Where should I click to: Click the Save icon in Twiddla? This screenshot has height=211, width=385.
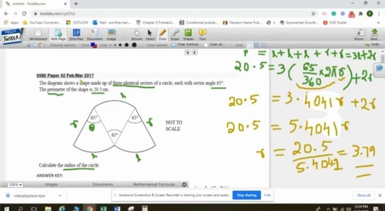pyautogui.click(x=374, y=35)
